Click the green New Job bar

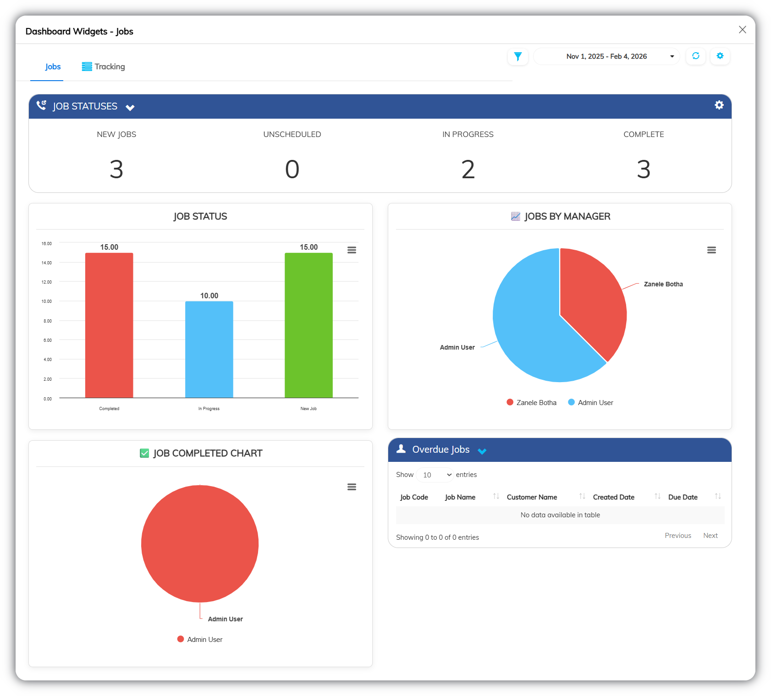point(308,325)
